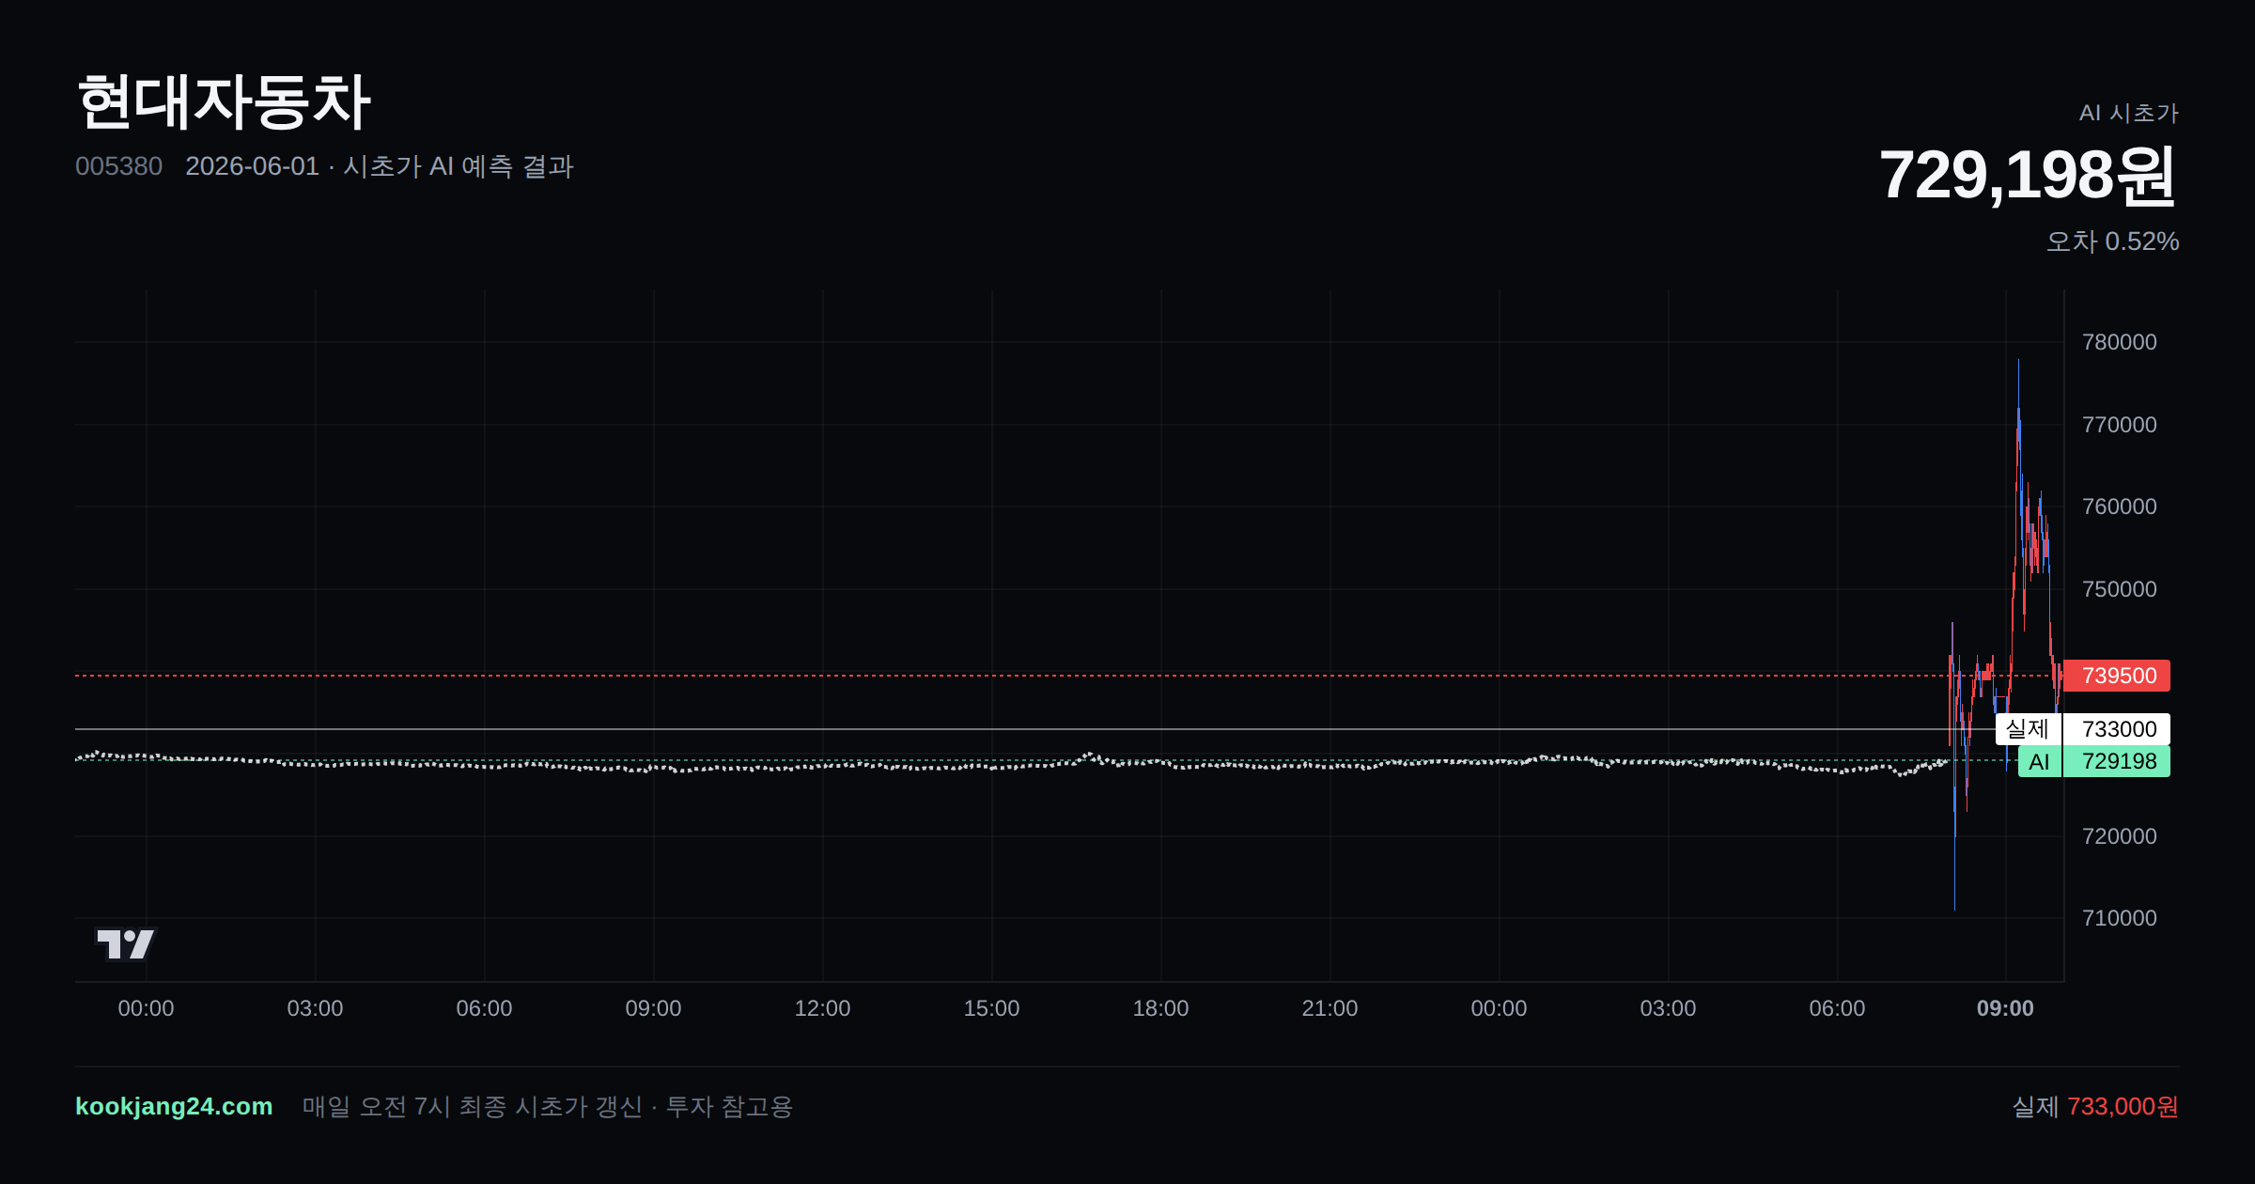2255x1184 pixels.
Task: Click the white 실제 733000 price tag
Action: pos(2083,729)
